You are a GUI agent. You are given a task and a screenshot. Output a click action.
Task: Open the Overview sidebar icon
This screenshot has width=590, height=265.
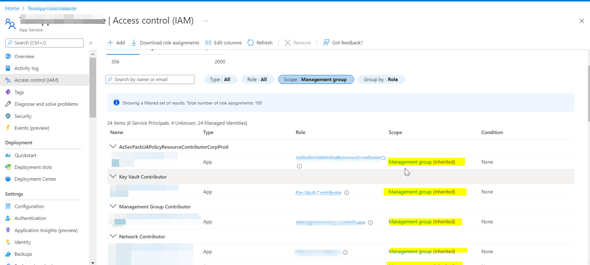(x=8, y=57)
